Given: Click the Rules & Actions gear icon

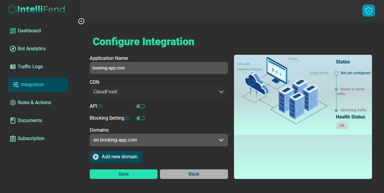Looking at the screenshot, I should click(x=13, y=103).
